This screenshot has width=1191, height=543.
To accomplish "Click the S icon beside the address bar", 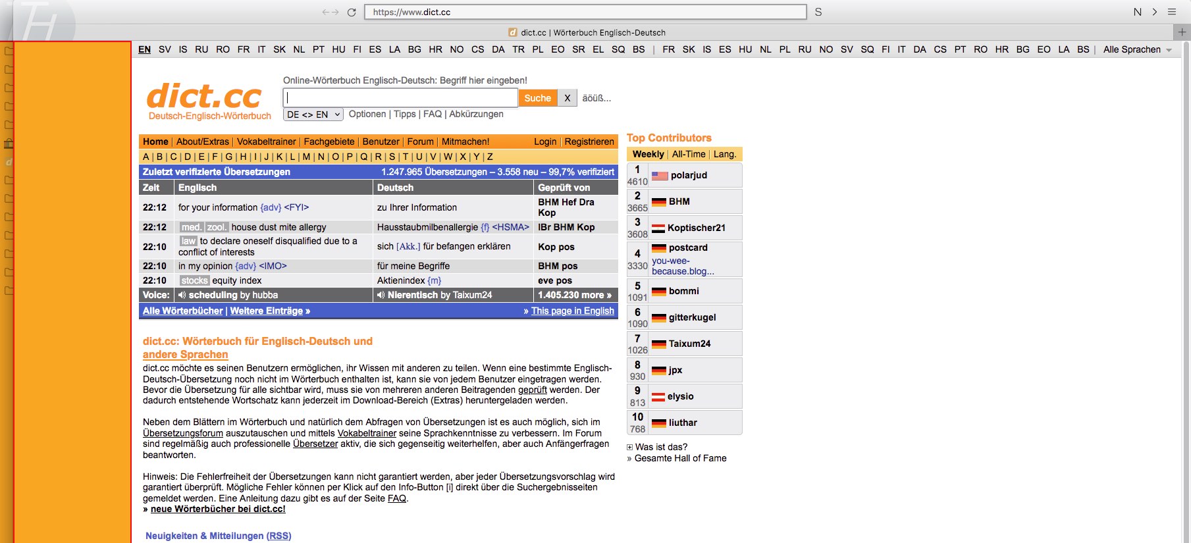I will (x=818, y=12).
